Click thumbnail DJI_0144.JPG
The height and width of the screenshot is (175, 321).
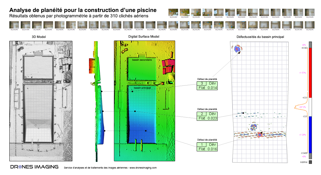tap(105, 25)
